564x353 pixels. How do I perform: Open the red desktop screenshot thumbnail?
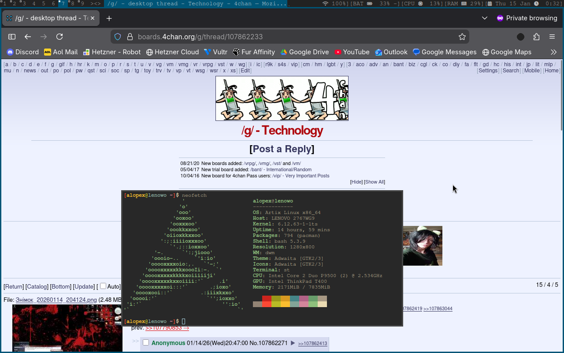(67, 328)
